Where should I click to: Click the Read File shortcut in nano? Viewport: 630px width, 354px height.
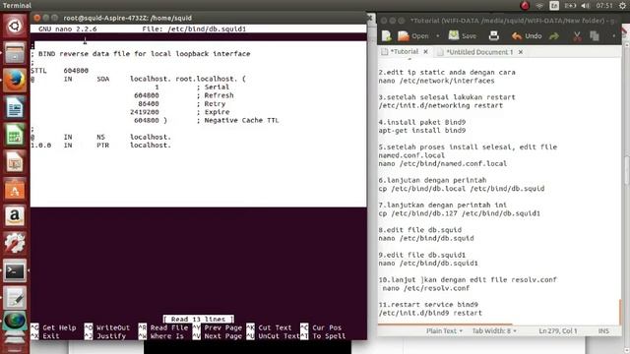[x=163, y=327]
